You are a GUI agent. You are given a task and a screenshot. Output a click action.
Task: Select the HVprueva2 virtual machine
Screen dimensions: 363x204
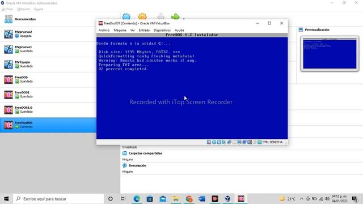48,34
